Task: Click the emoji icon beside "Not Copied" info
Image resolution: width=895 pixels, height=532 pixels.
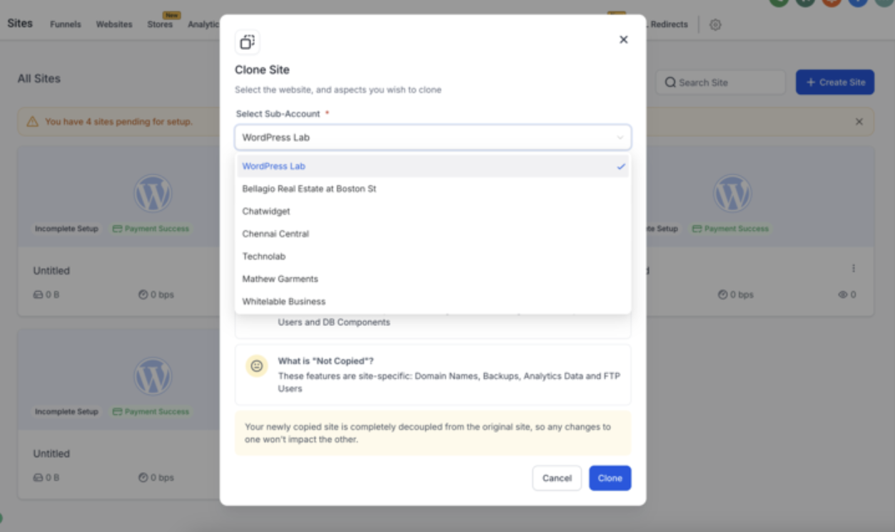Action: 256,366
